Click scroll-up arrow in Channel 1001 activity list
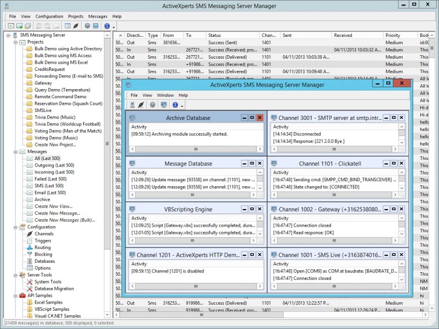 [402, 264]
